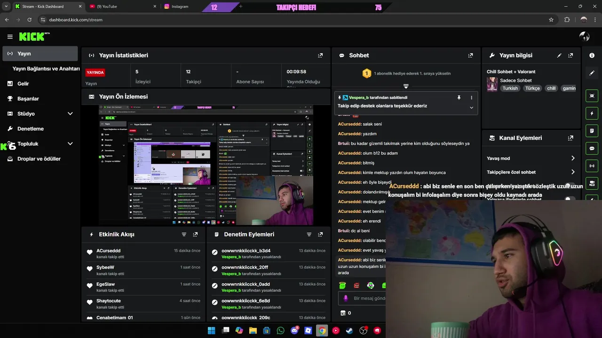Open Discord from the taskbar

coord(294,330)
